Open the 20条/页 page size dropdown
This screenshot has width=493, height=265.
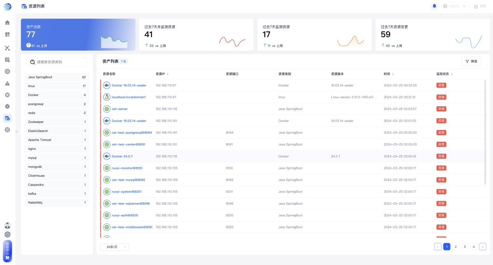tap(114, 247)
